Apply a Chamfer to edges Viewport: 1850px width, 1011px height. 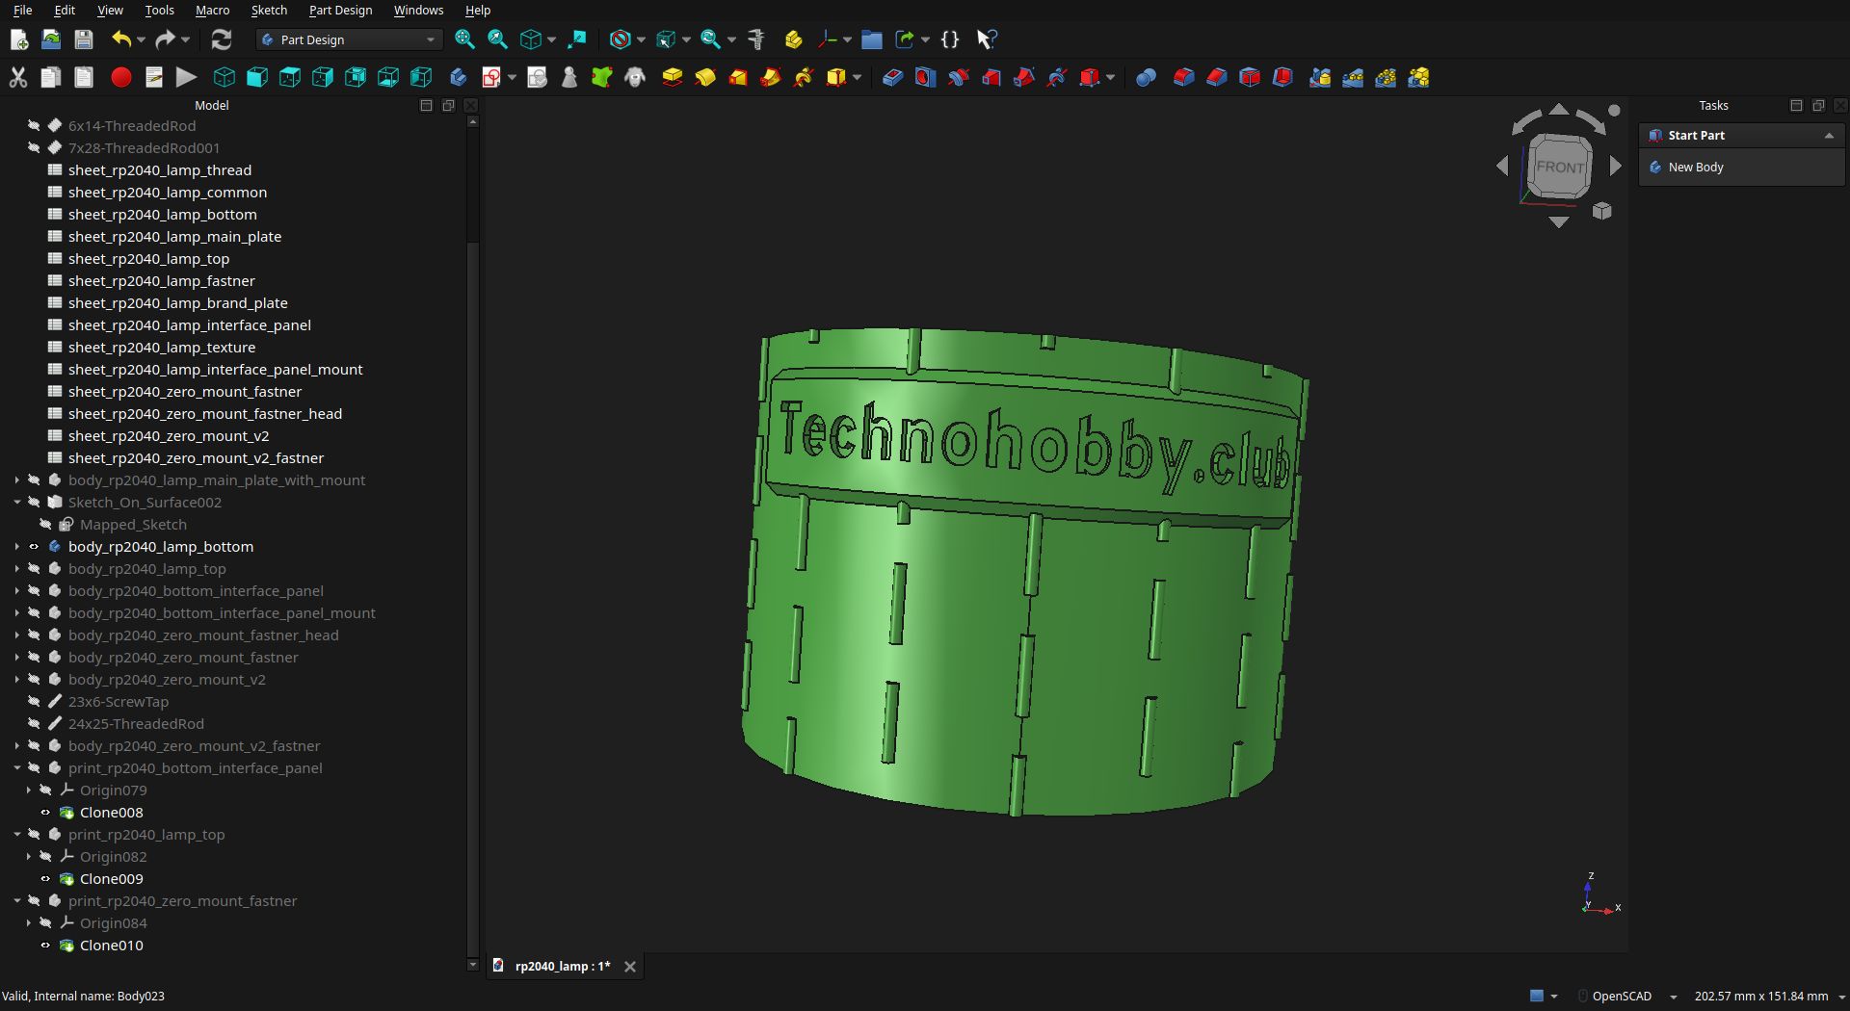click(x=1217, y=78)
